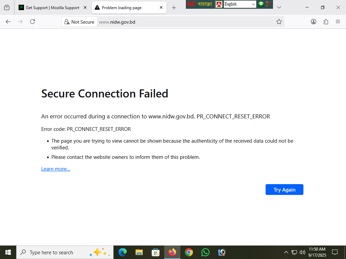Viewport: 346px width, 259px height.
Task: Expand the List all tabs chevron
Action: (x=279, y=7)
